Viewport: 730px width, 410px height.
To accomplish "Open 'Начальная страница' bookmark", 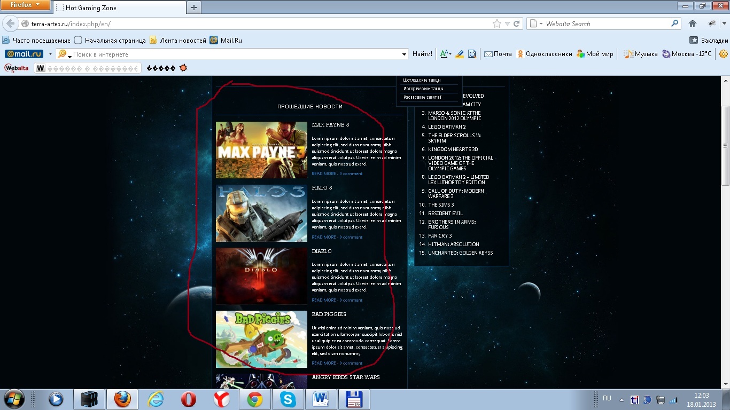I will [110, 40].
